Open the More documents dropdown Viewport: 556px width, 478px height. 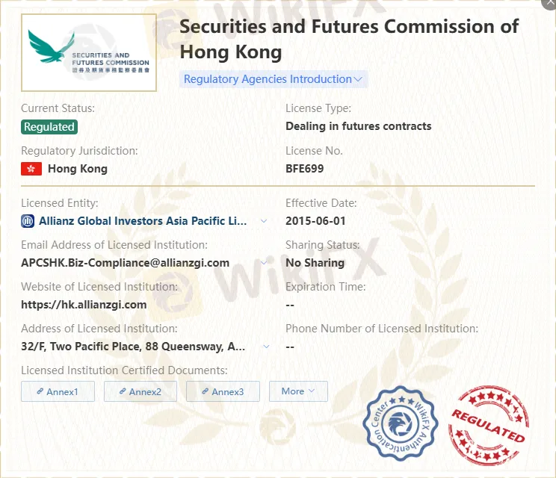[x=298, y=391]
